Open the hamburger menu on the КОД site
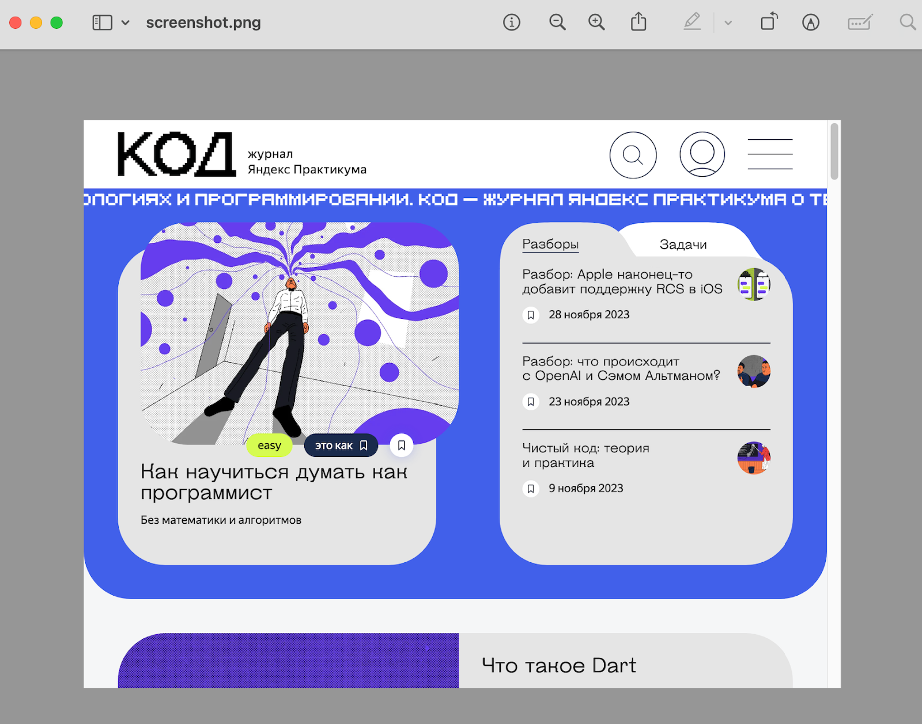 click(x=770, y=153)
